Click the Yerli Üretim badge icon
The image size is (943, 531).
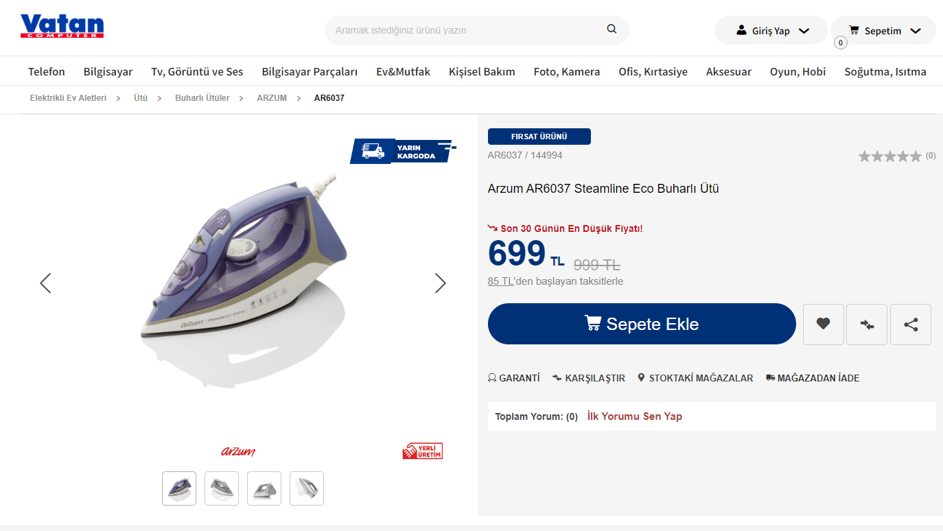click(x=423, y=451)
